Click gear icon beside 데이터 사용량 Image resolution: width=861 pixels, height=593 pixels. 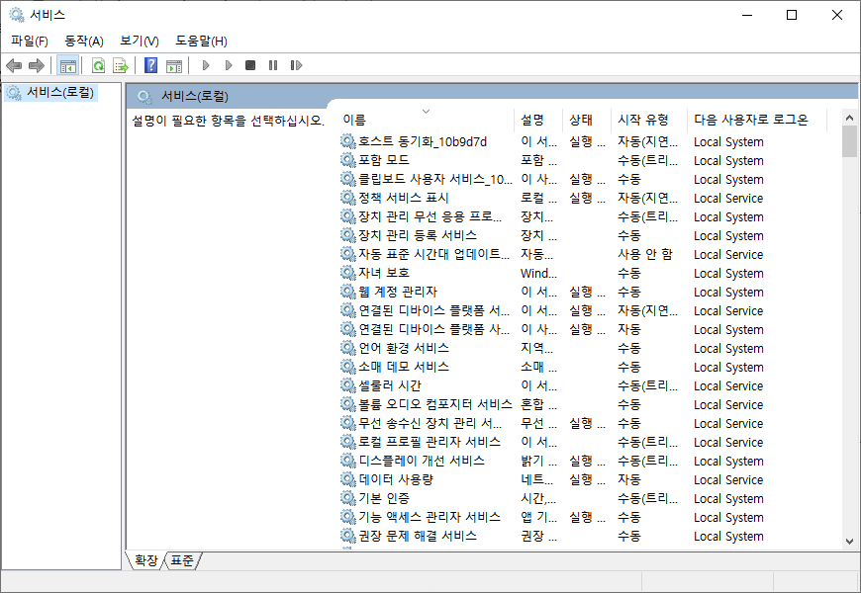pos(348,479)
